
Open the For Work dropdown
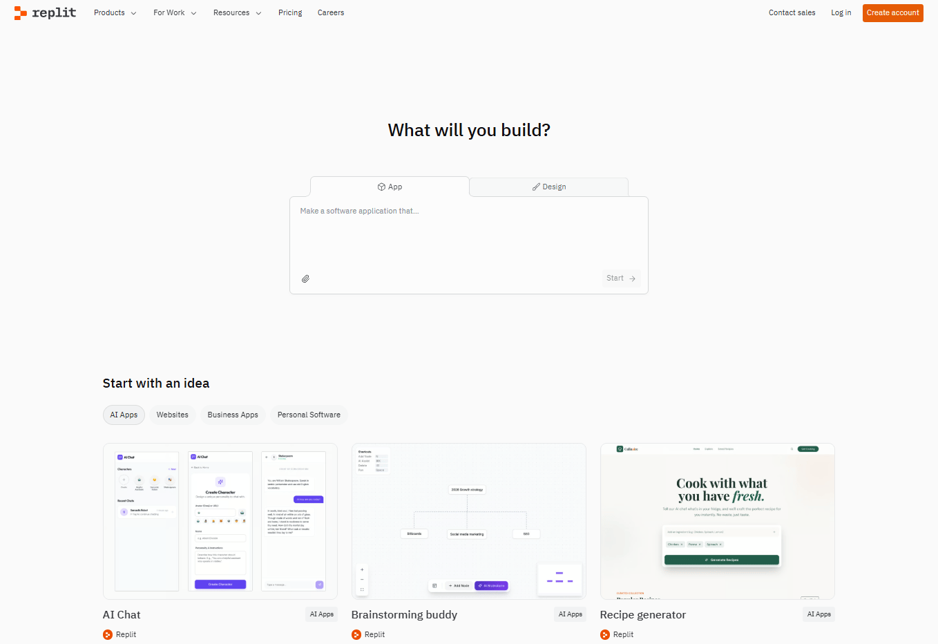tap(174, 12)
